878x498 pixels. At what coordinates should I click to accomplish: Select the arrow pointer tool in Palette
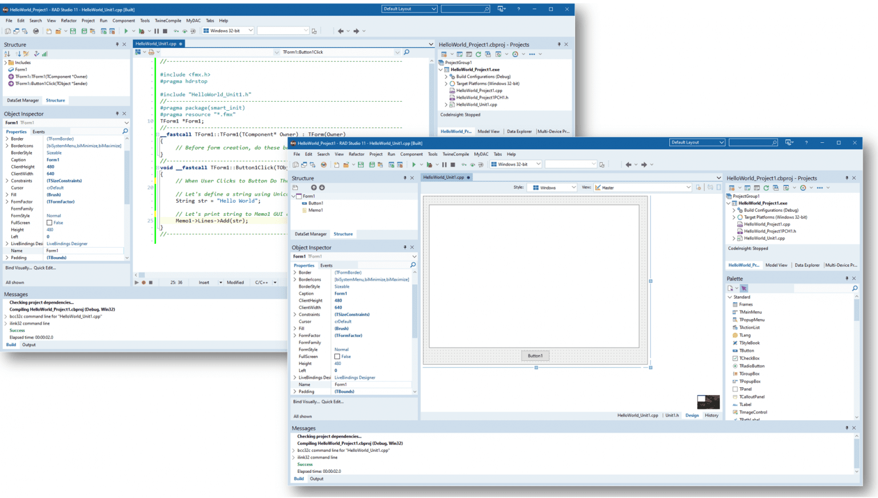744,288
